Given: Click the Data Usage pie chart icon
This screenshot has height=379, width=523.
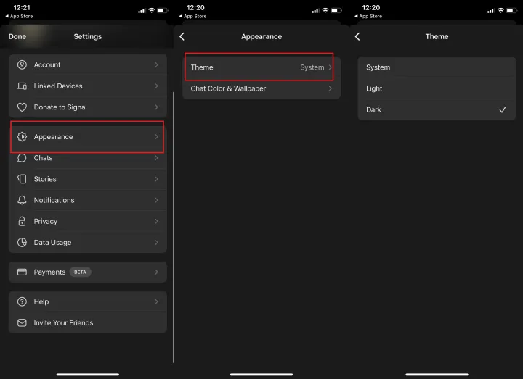Looking at the screenshot, I should [x=22, y=243].
